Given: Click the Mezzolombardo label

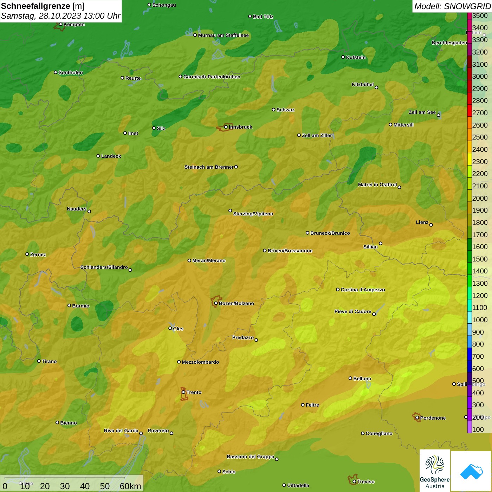Looking at the screenshot, I should (200, 362).
